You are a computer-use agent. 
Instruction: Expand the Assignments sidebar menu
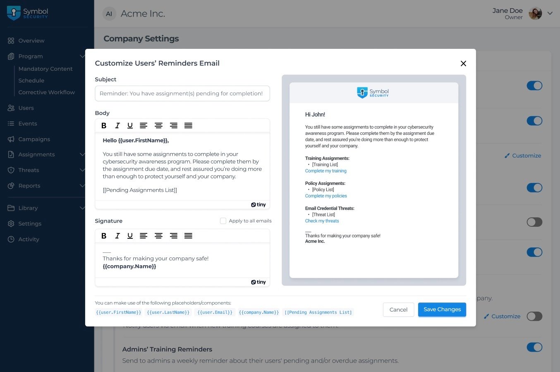click(82, 155)
